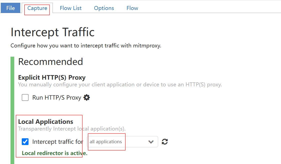
Task: Click the Run HTTP/S Proxy label
Action: pos(57,98)
